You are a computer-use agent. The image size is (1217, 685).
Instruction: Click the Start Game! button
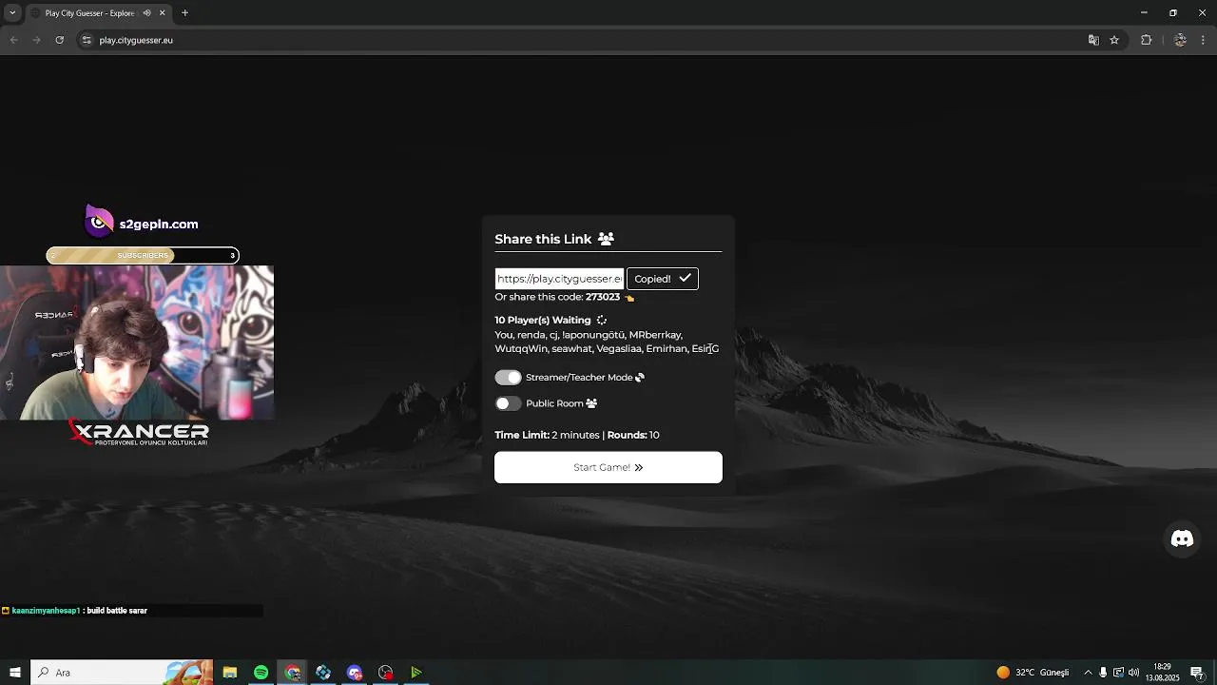(x=608, y=467)
